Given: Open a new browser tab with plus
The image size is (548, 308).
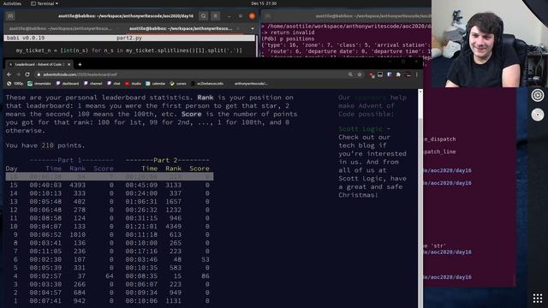Looking at the screenshot, I should tap(80, 64).
